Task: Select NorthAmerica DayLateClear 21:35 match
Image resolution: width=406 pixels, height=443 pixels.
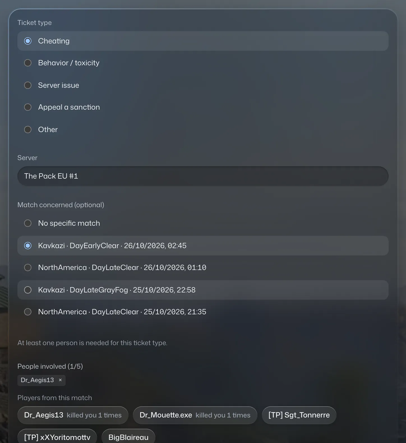Action: tap(203, 312)
